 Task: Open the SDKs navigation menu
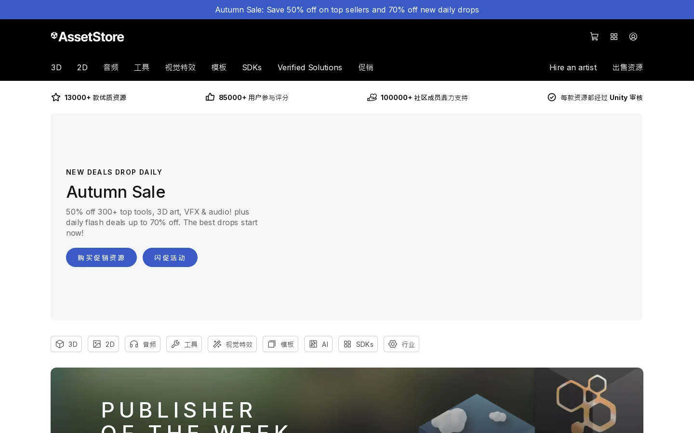(252, 67)
